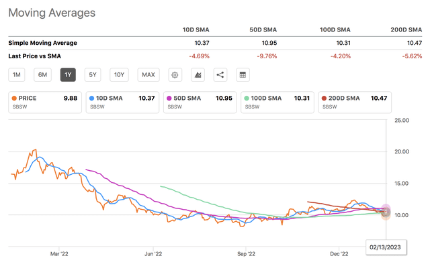The image size is (430, 264).
Task: Click the green 100D SMA color dot
Action: (247, 98)
